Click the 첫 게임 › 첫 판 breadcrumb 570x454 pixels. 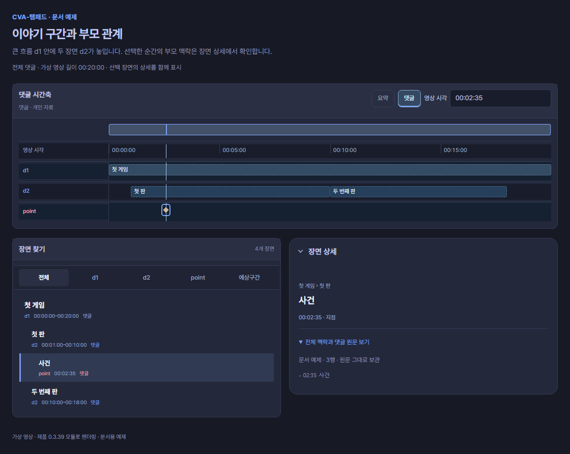315,286
